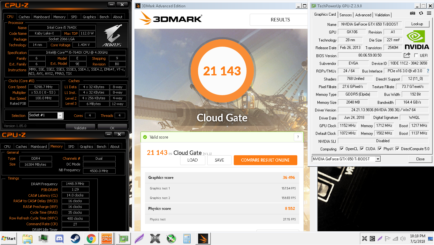This screenshot has width=434, height=245.
Task: Open the Advanced tab in GPU-Z
Action: [363, 15]
